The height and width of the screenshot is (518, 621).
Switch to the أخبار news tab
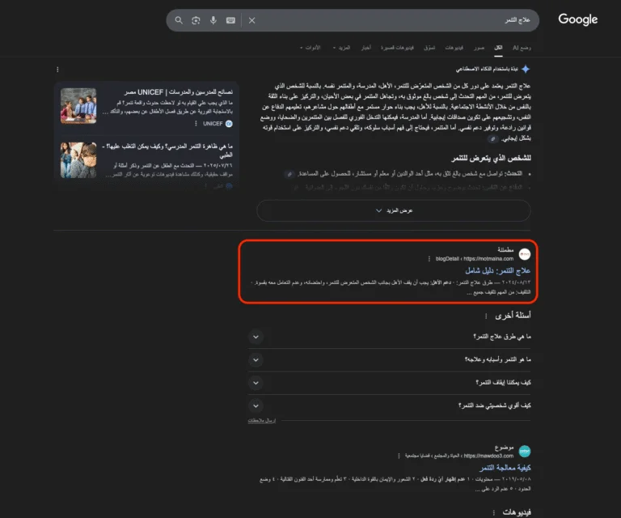point(366,48)
